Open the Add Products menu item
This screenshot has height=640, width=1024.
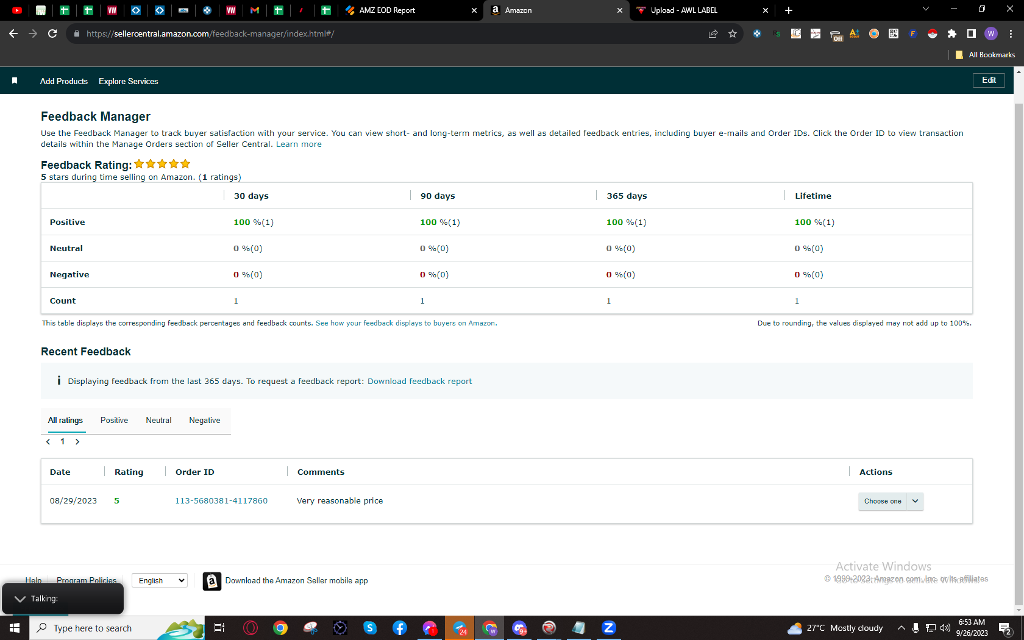[64, 81]
